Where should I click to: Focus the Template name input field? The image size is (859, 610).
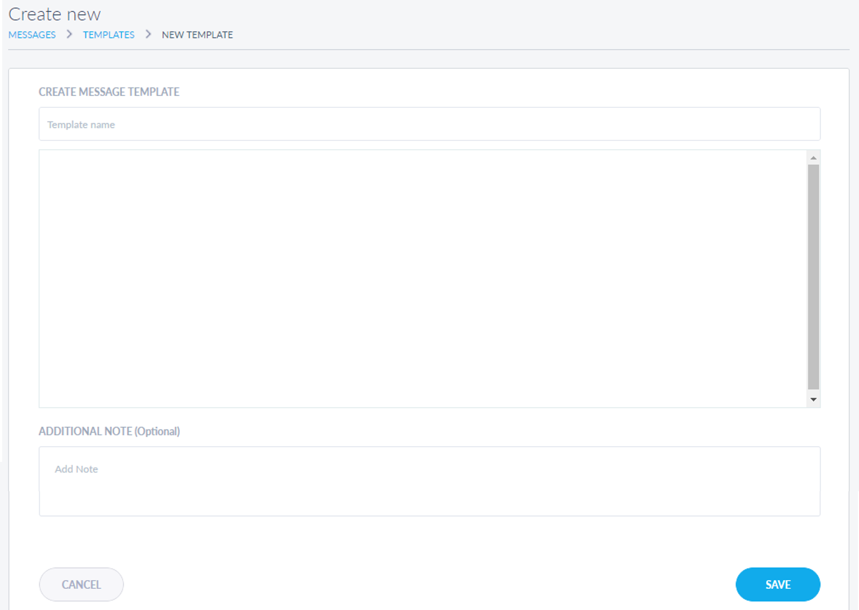428,124
